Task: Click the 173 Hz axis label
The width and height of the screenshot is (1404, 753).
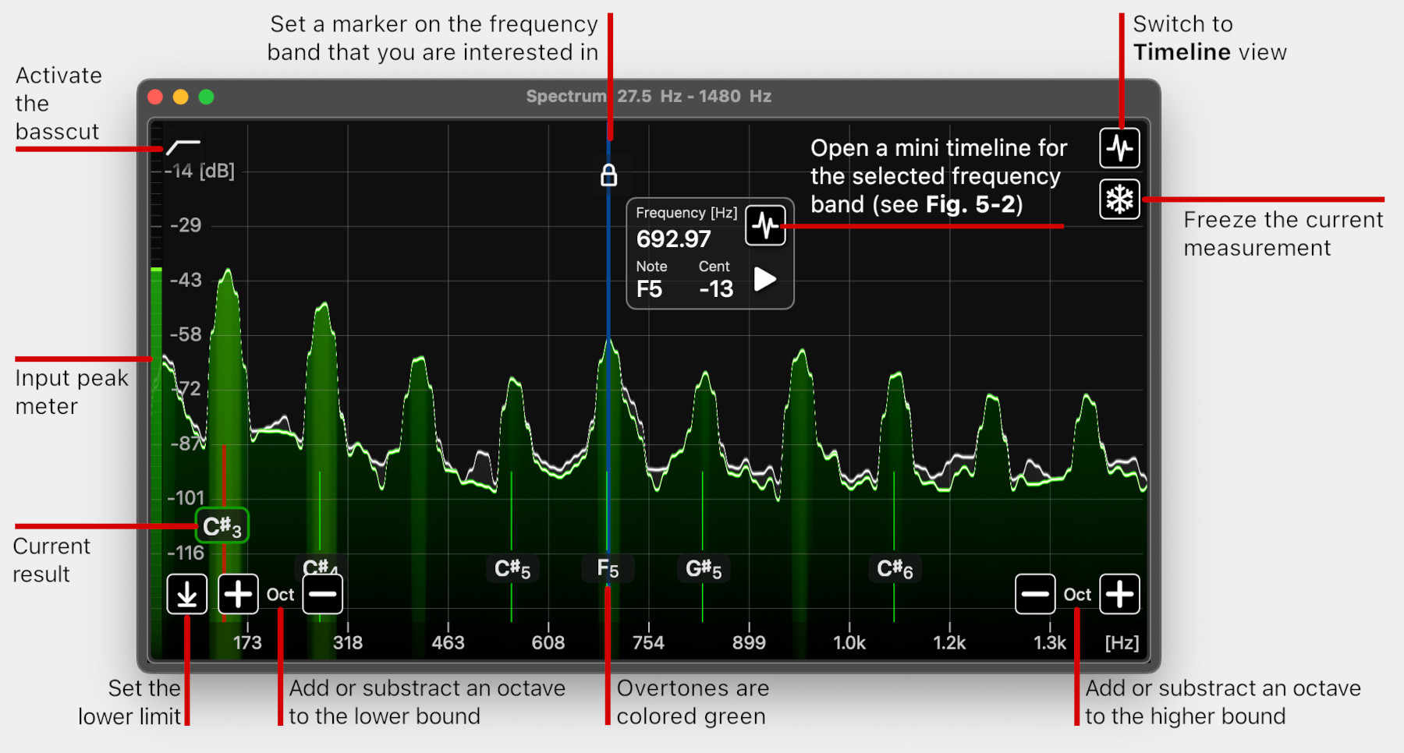Action: pyautogui.click(x=247, y=642)
